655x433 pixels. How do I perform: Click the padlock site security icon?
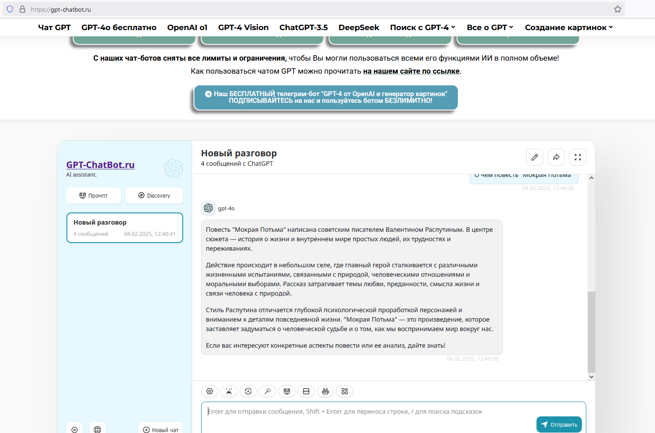(22, 9)
